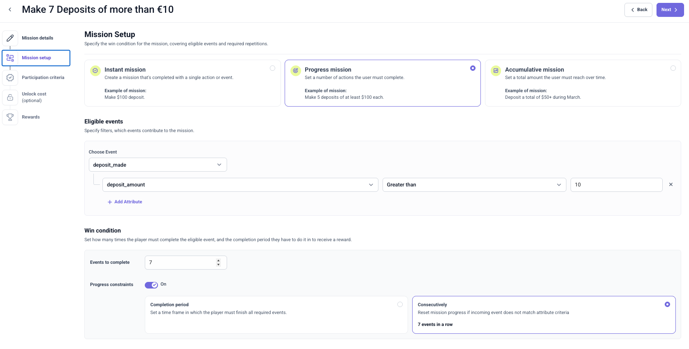Toggle the Progress constraints switch
Viewport: 689px width, 349px height.
point(151,285)
